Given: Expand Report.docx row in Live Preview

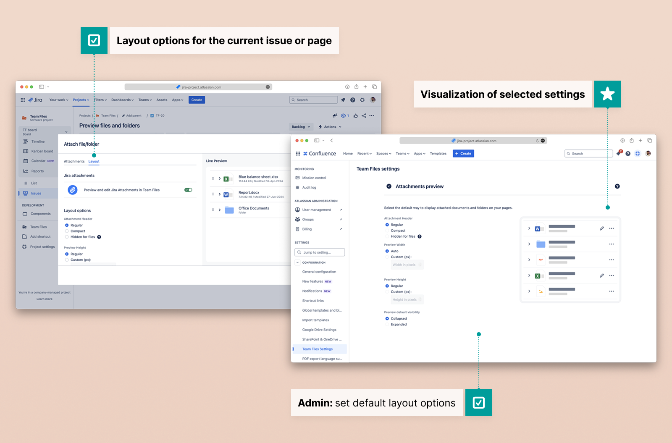Looking at the screenshot, I should [220, 194].
